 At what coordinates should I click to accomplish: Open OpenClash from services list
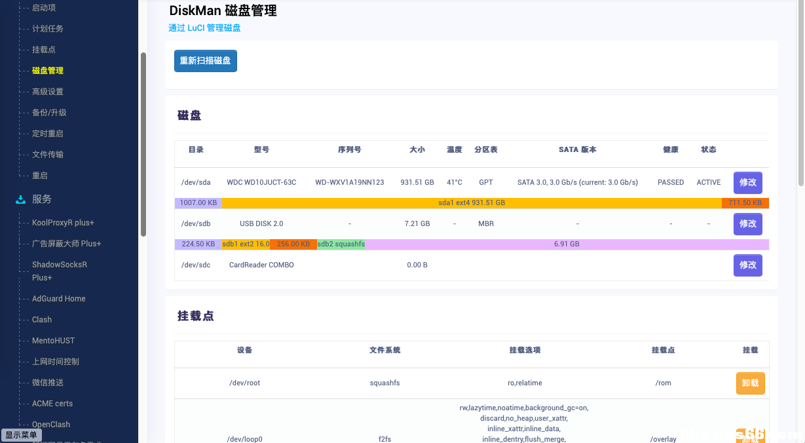point(51,425)
